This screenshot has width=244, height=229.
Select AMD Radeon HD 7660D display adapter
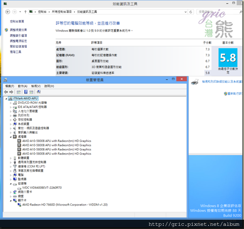65,205
